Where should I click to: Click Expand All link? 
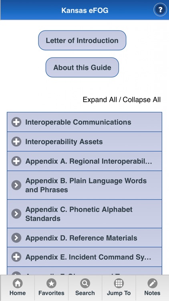click(100, 100)
